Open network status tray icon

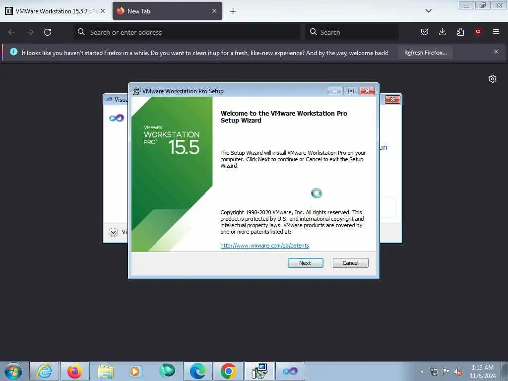434,372
